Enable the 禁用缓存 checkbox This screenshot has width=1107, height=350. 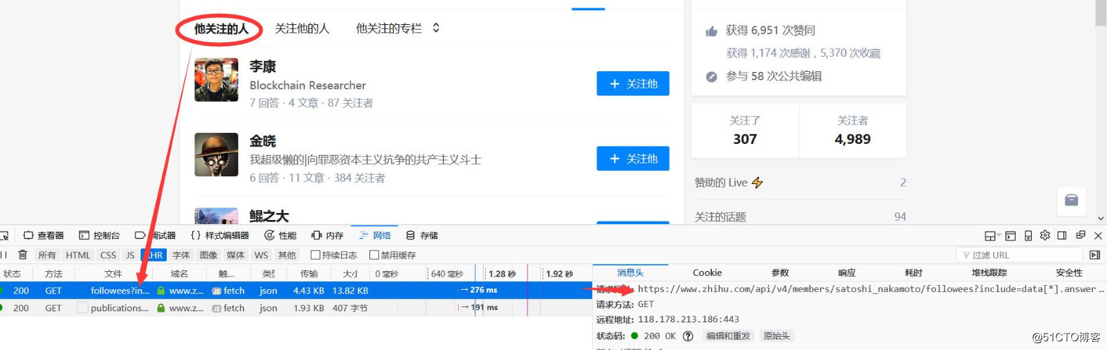[x=374, y=255]
